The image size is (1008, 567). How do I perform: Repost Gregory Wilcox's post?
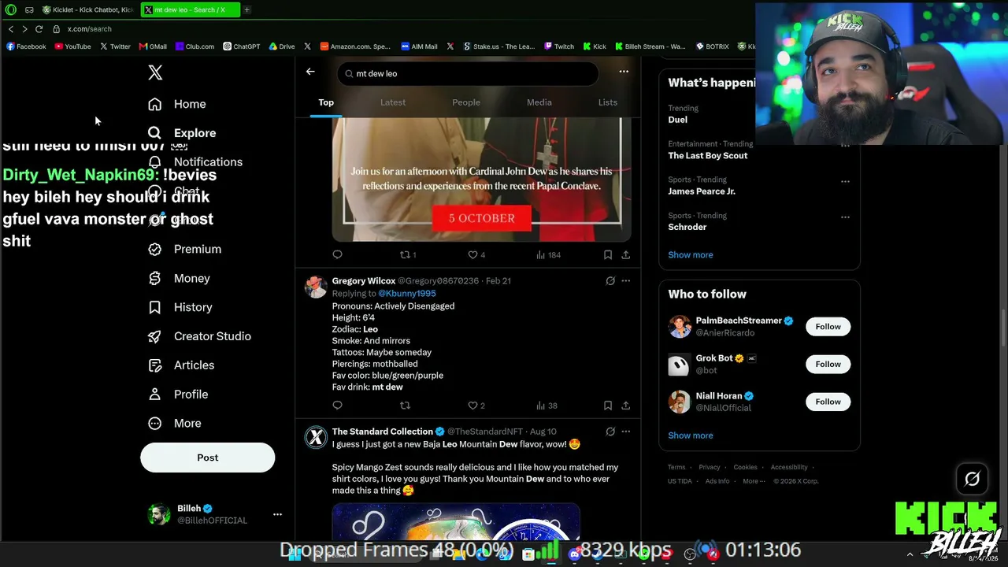405,406
